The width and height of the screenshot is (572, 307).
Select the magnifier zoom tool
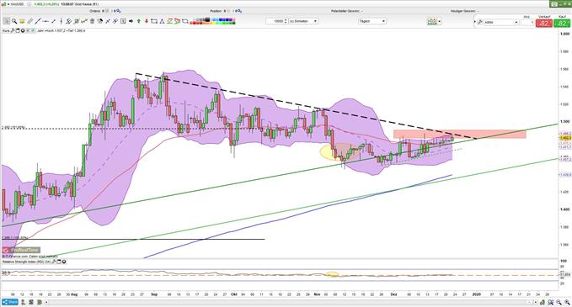click(x=14, y=21)
